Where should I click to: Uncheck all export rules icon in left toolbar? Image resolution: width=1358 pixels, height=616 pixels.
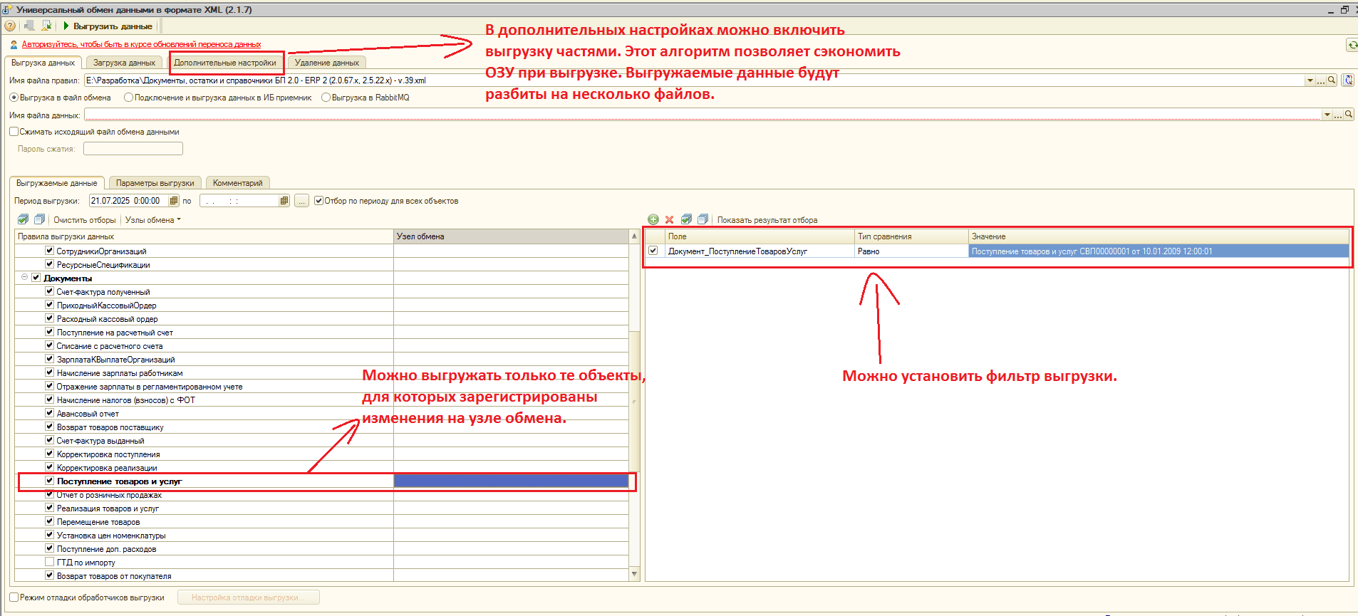[x=40, y=219]
